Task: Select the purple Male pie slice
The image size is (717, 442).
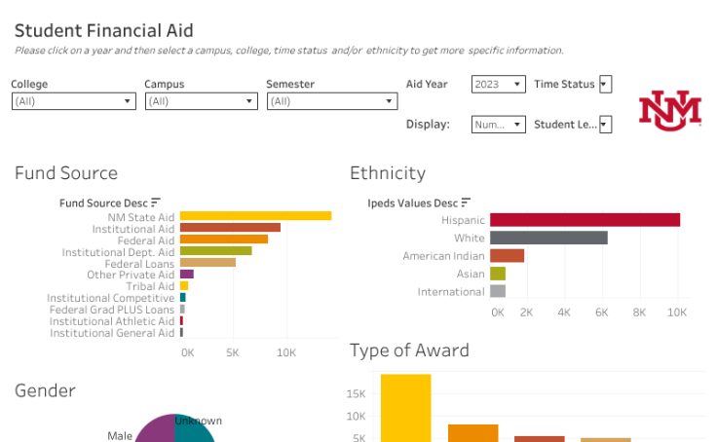Action: tap(157, 430)
